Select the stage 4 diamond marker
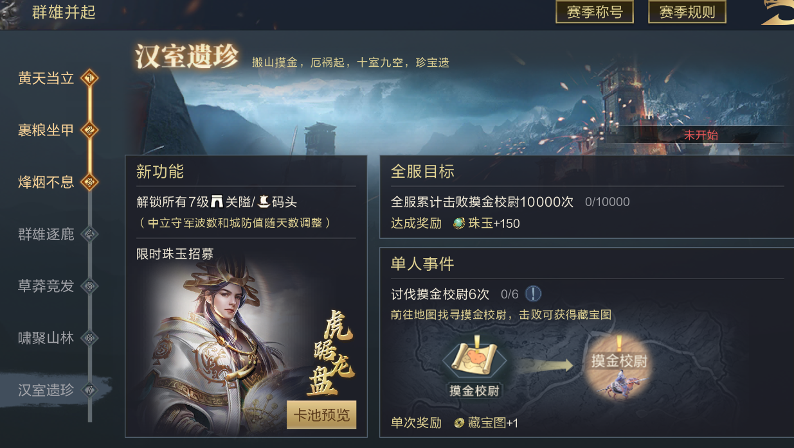Screen dimensions: 794x448 (89, 234)
